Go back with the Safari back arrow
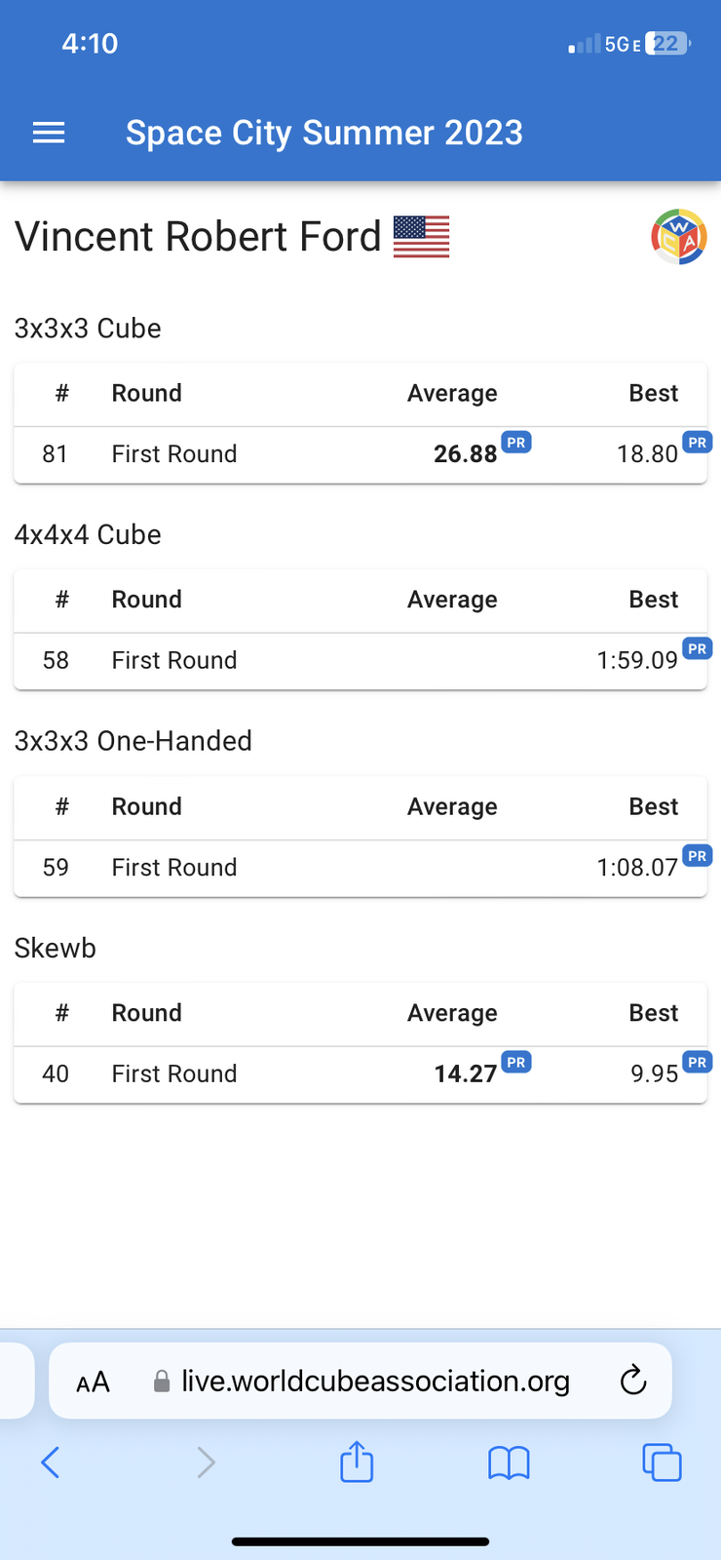Screen dimensions: 721x1560 pos(51,1462)
